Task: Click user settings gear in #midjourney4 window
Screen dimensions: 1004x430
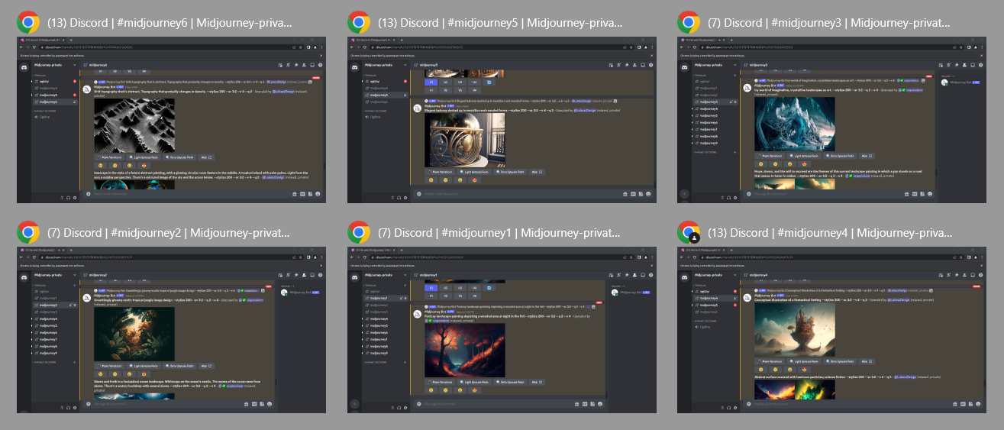Action: pyautogui.click(x=735, y=407)
